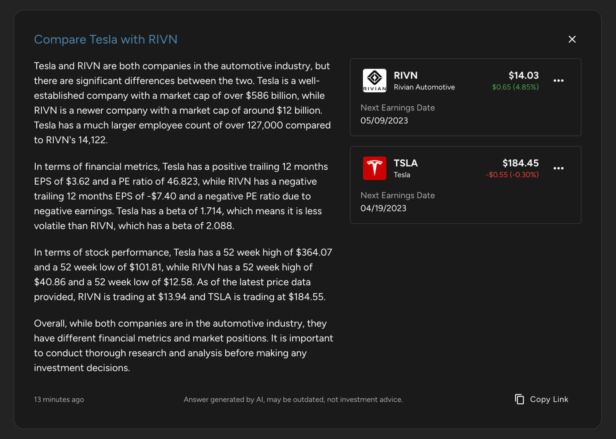Click the Copy Link clipboard icon
Viewport: 616px width, 439px height.
[519, 399]
